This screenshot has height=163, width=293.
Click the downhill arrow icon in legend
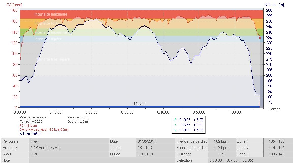pyautogui.click(x=175, y=130)
